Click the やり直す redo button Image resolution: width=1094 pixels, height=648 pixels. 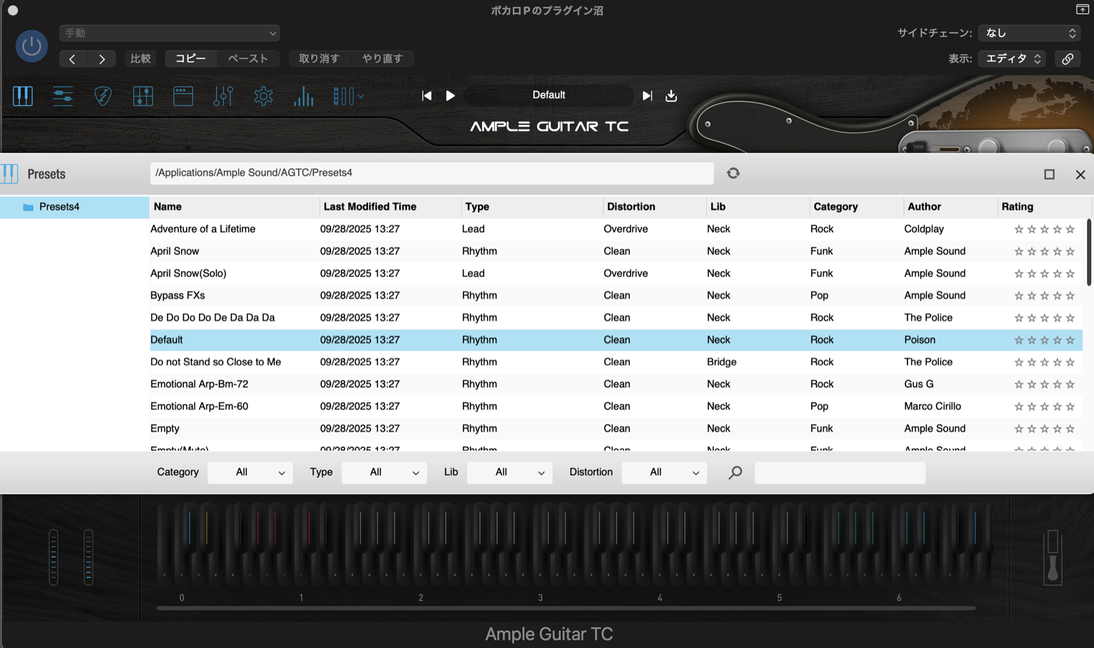[383, 59]
